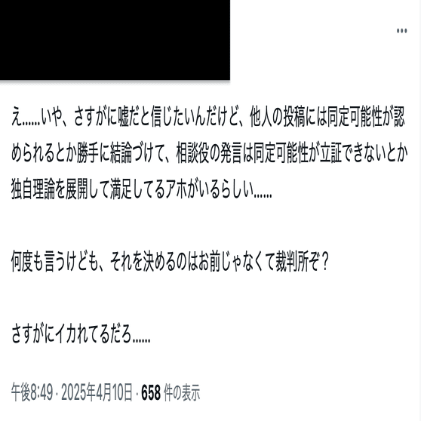Click the line starting え……いや、さすがに
421x421 pixels.
pos(208,117)
